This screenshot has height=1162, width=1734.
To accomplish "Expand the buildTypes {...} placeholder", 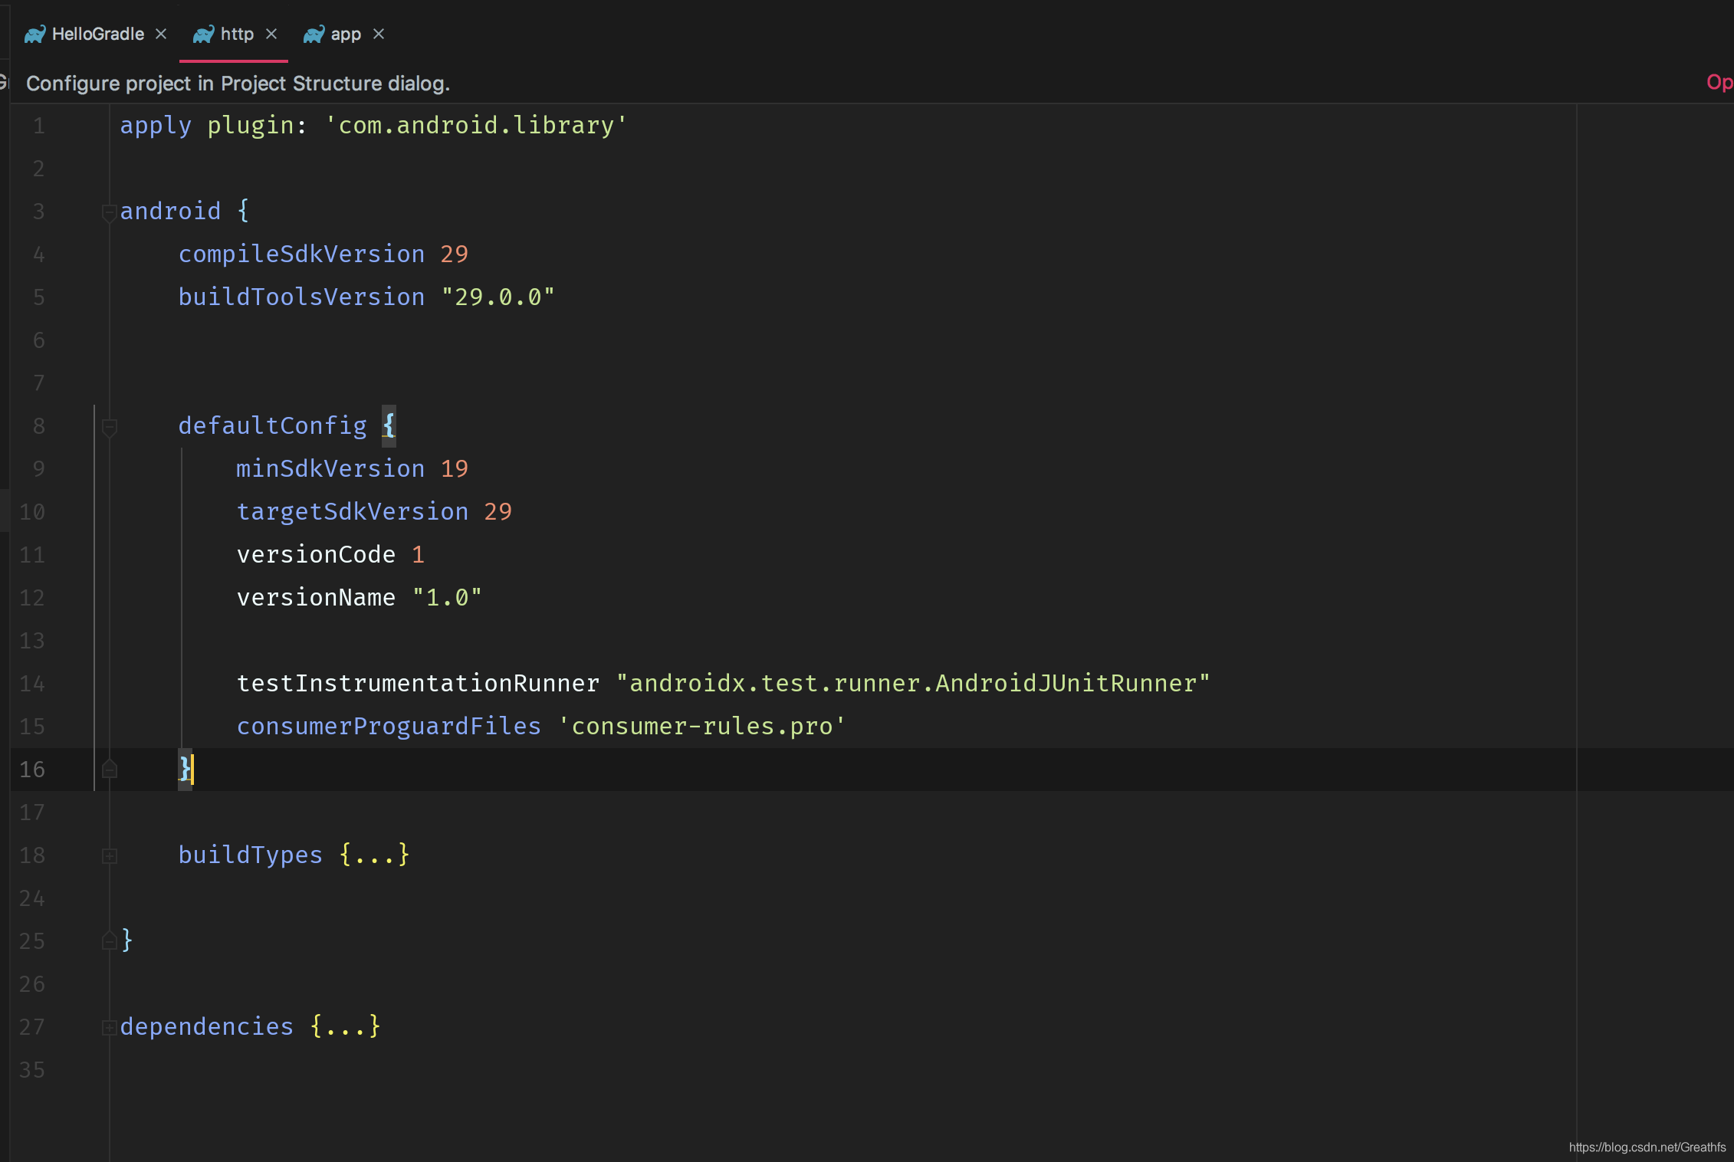I will click(x=374, y=855).
